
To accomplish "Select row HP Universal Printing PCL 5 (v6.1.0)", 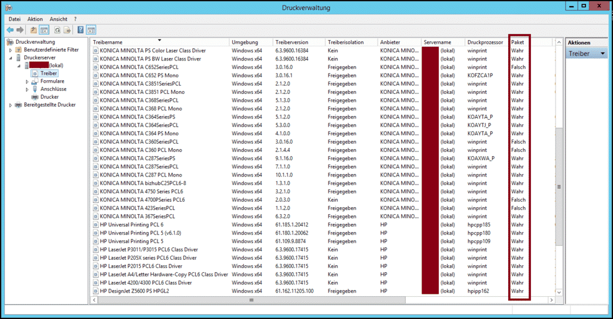I will tap(323, 233).
